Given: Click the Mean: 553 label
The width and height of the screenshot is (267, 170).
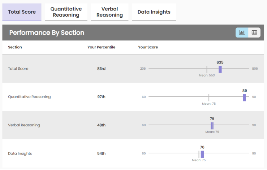Looking at the screenshot, I should point(207,75).
